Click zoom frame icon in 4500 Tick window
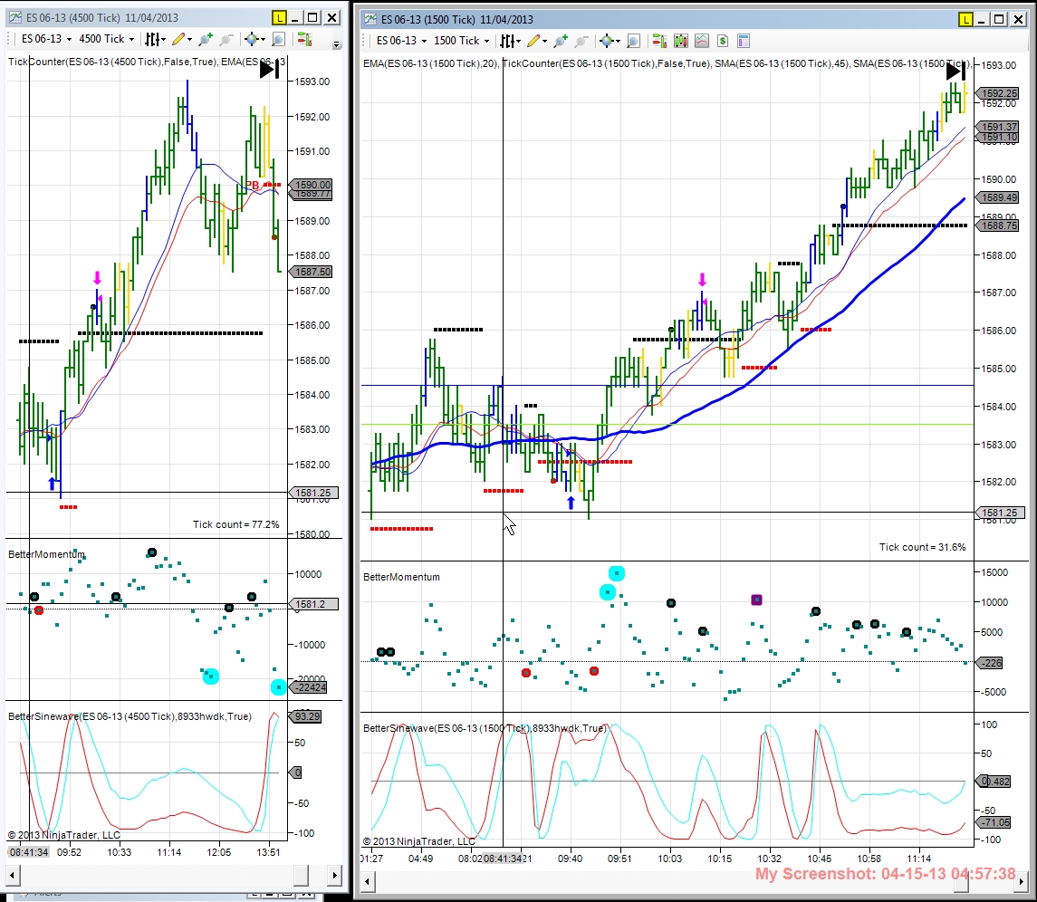The height and width of the screenshot is (902, 1037). 278,40
